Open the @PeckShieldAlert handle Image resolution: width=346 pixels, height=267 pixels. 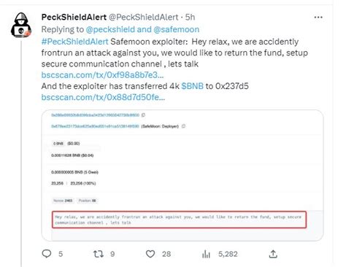[143, 18]
